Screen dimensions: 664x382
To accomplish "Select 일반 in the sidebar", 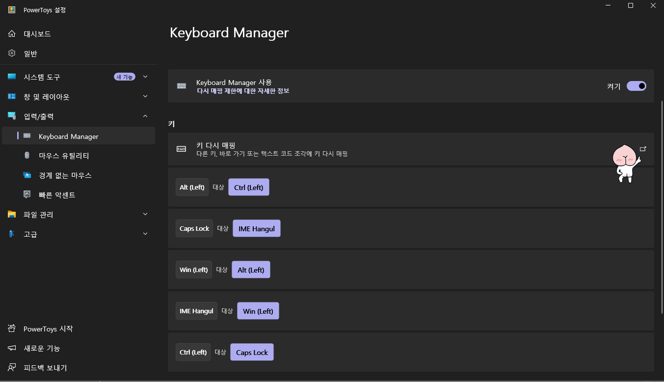I will [79, 54].
